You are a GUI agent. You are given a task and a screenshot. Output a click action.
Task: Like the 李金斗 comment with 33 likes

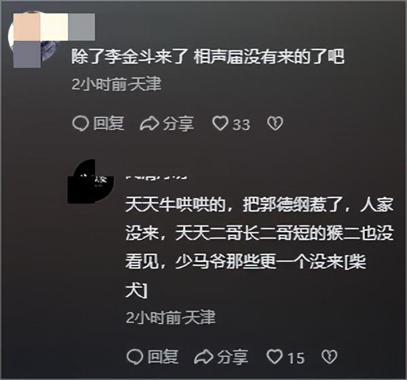click(x=220, y=123)
